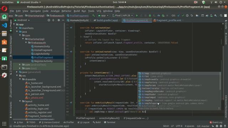Open Ubuntu Software from the dock

pyautogui.click(x=4, y=42)
